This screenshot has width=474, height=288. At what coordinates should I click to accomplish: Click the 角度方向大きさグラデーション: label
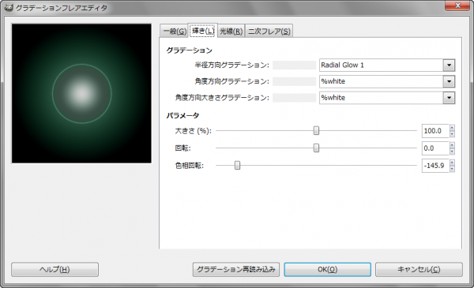click(x=222, y=98)
